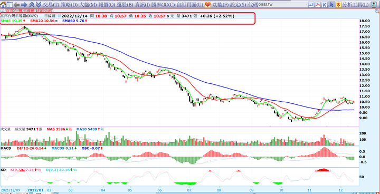The height and width of the screenshot is (194, 380).
Task: Open the 選股(B) menu
Action: [x=126, y=4]
